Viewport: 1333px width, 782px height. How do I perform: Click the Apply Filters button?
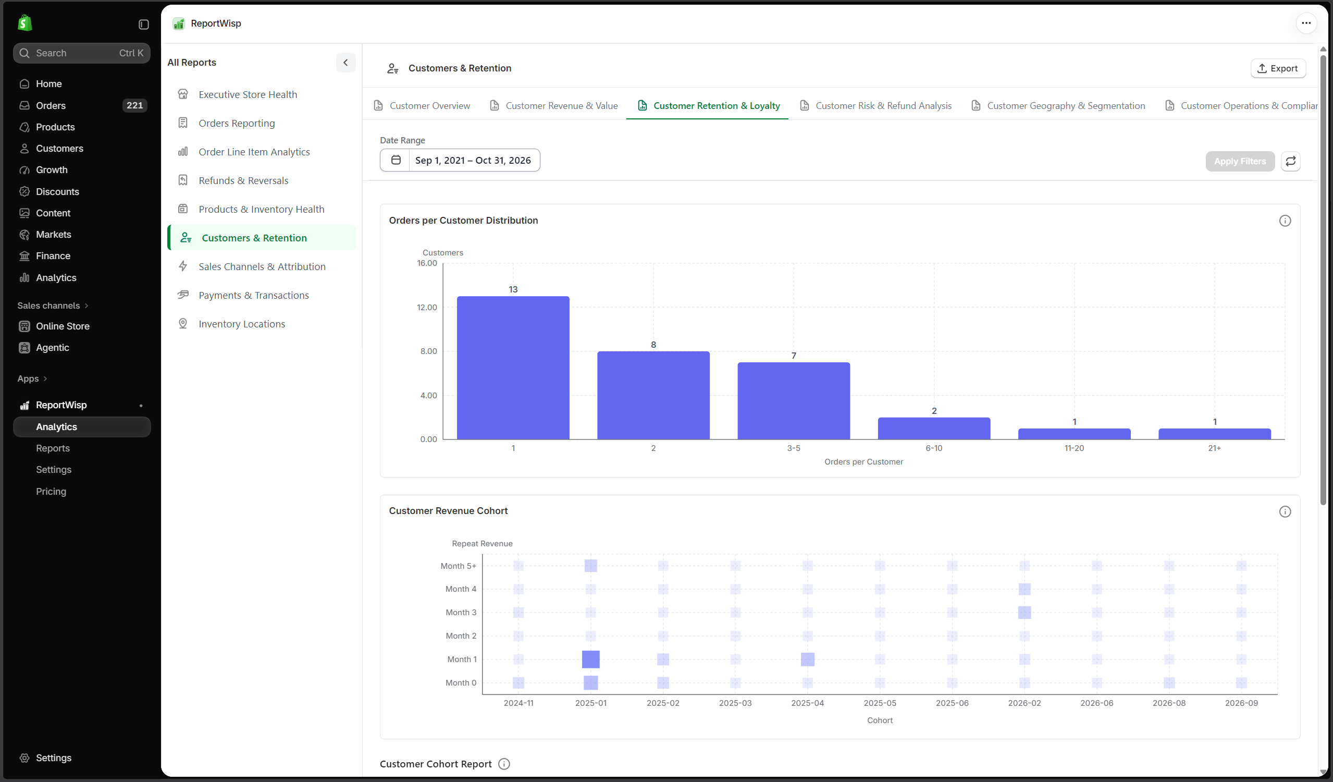tap(1239, 162)
